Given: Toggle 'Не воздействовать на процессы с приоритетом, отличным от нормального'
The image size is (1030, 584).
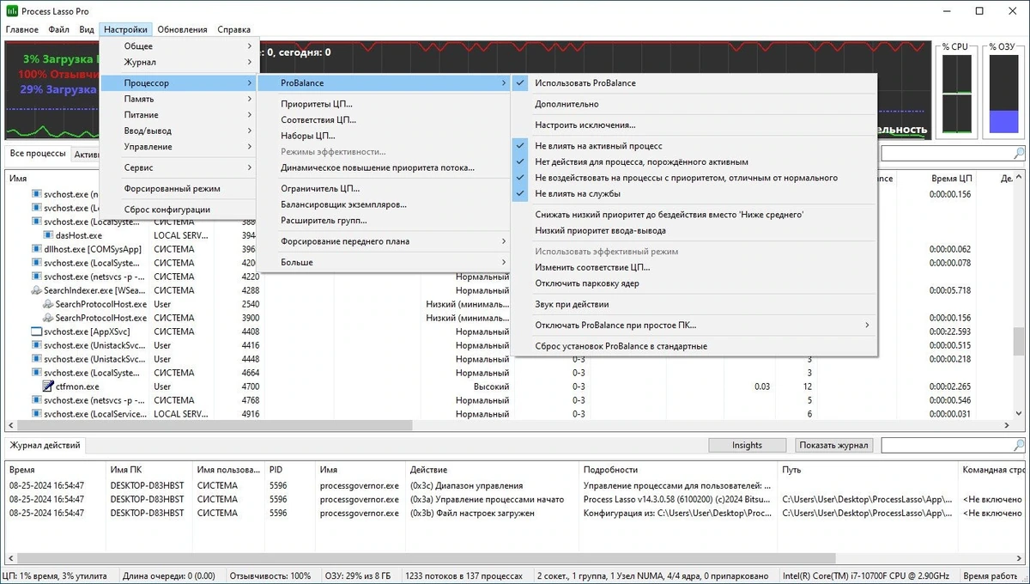Looking at the screenshot, I should coord(694,178).
